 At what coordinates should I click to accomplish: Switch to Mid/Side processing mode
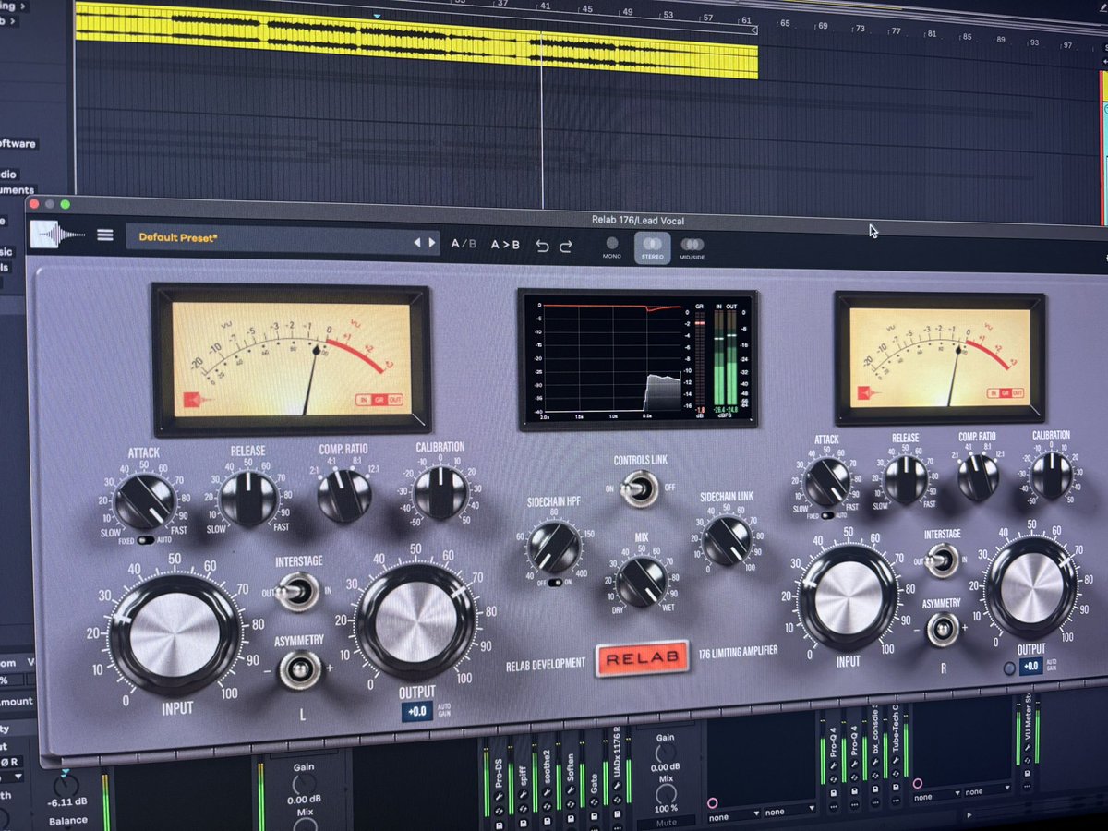(692, 249)
